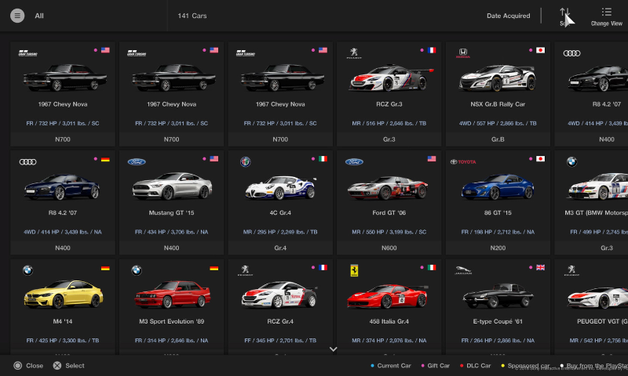Click the BMW logo on M4 '14 card
The width and height of the screenshot is (628, 376).
tap(27, 270)
